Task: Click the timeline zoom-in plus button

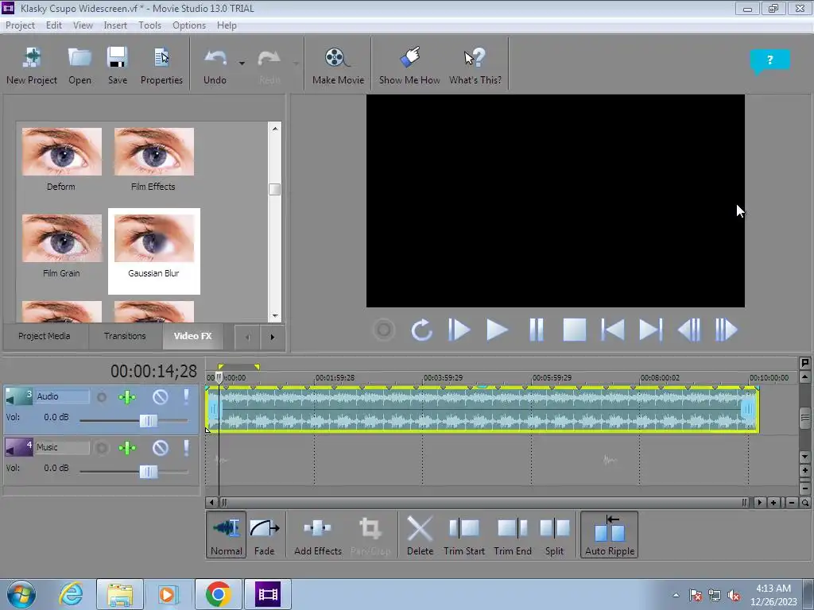Action: pos(774,503)
